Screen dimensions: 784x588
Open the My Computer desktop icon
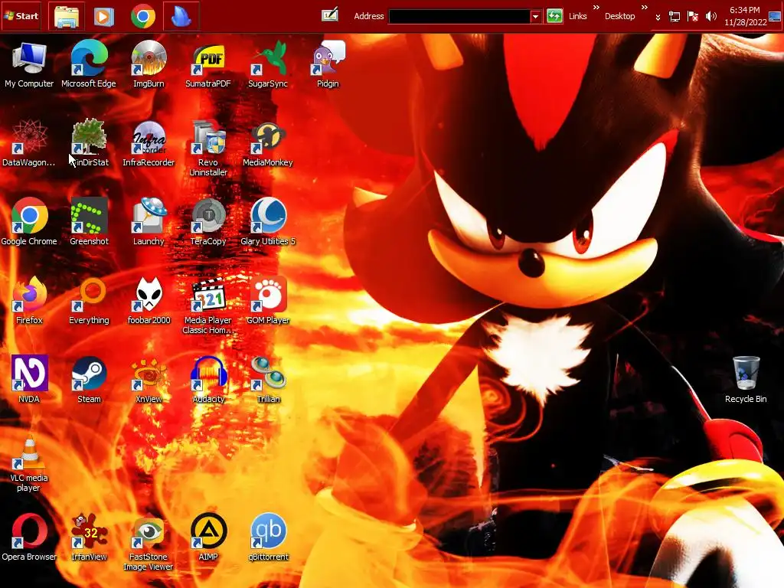coord(29,64)
